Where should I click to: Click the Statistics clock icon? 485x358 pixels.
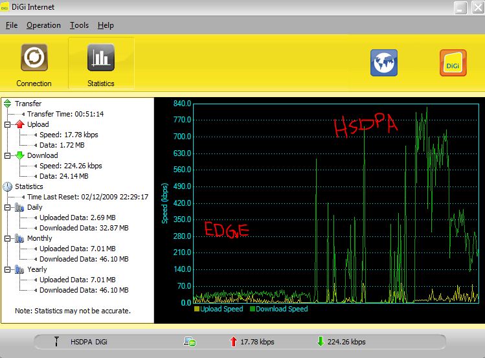[x=8, y=186]
